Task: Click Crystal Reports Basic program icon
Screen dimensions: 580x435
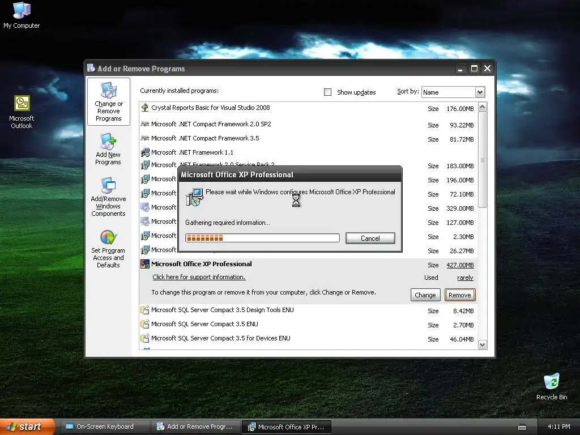Action: (145, 108)
